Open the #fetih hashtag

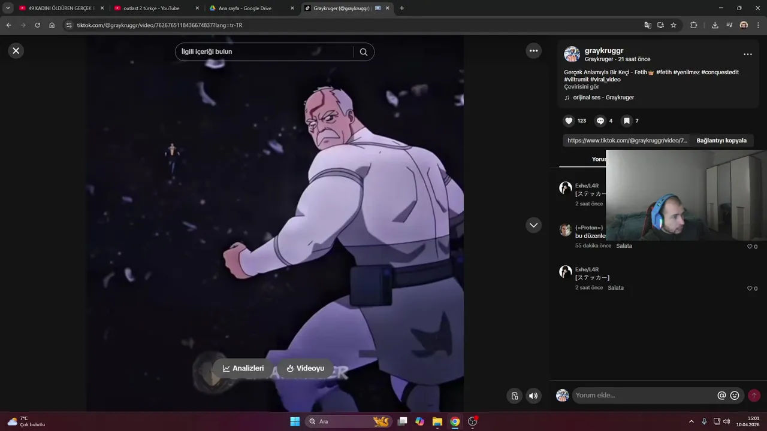coord(663,72)
